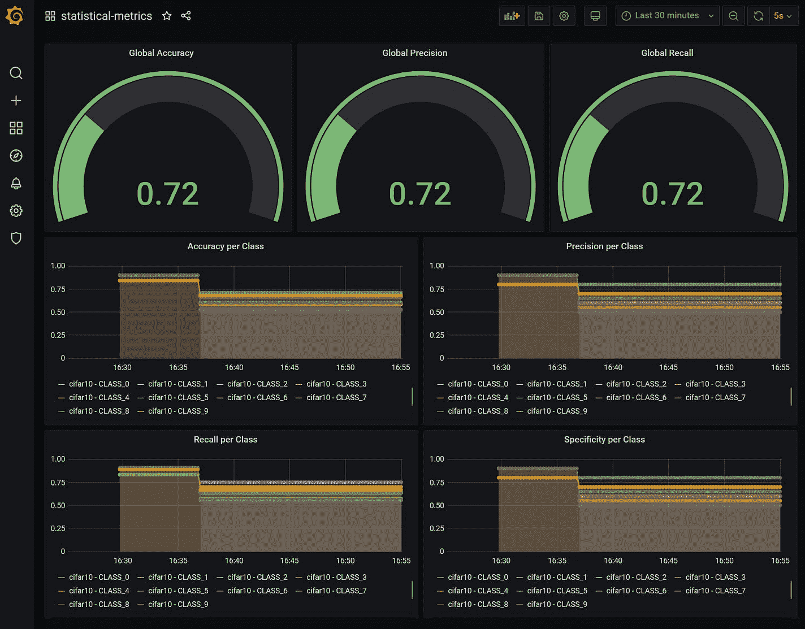Click the Accuracy per Class legend scrollbar
This screenshot has width=805, height=629.
(x=412, y=397)
